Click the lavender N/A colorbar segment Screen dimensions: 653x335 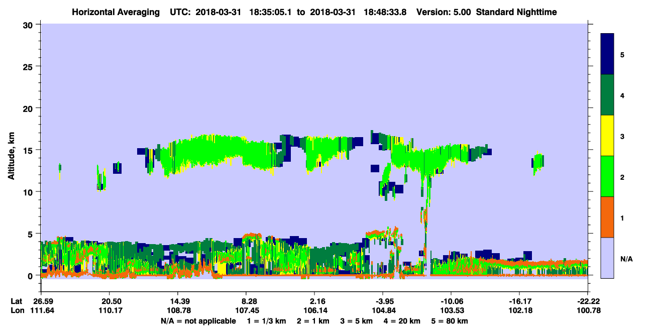point(607,258)
